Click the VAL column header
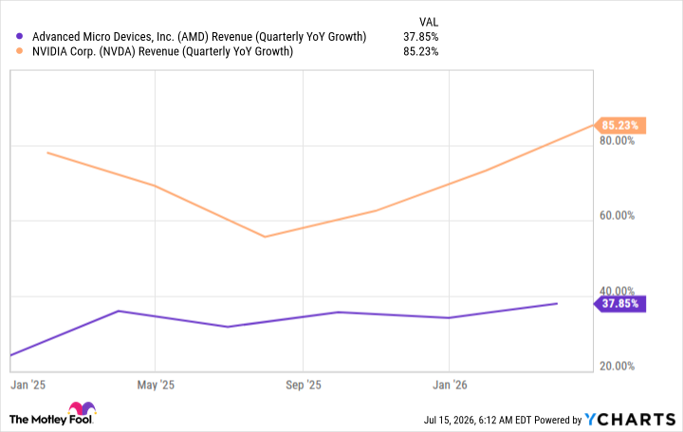The image size is (683, 432). 429,22
